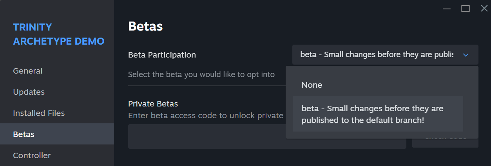Click the Trinity Archetype Demo title
Viewport: 491px width, 166px height.
point(59,34)
